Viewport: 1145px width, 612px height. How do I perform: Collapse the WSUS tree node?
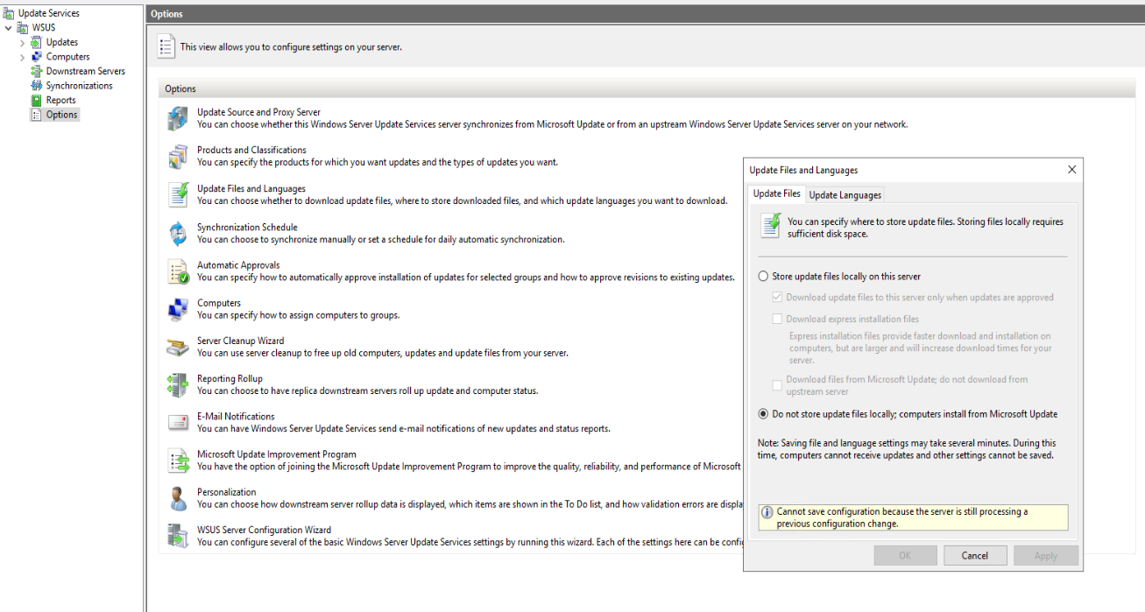tap(9, 28)
